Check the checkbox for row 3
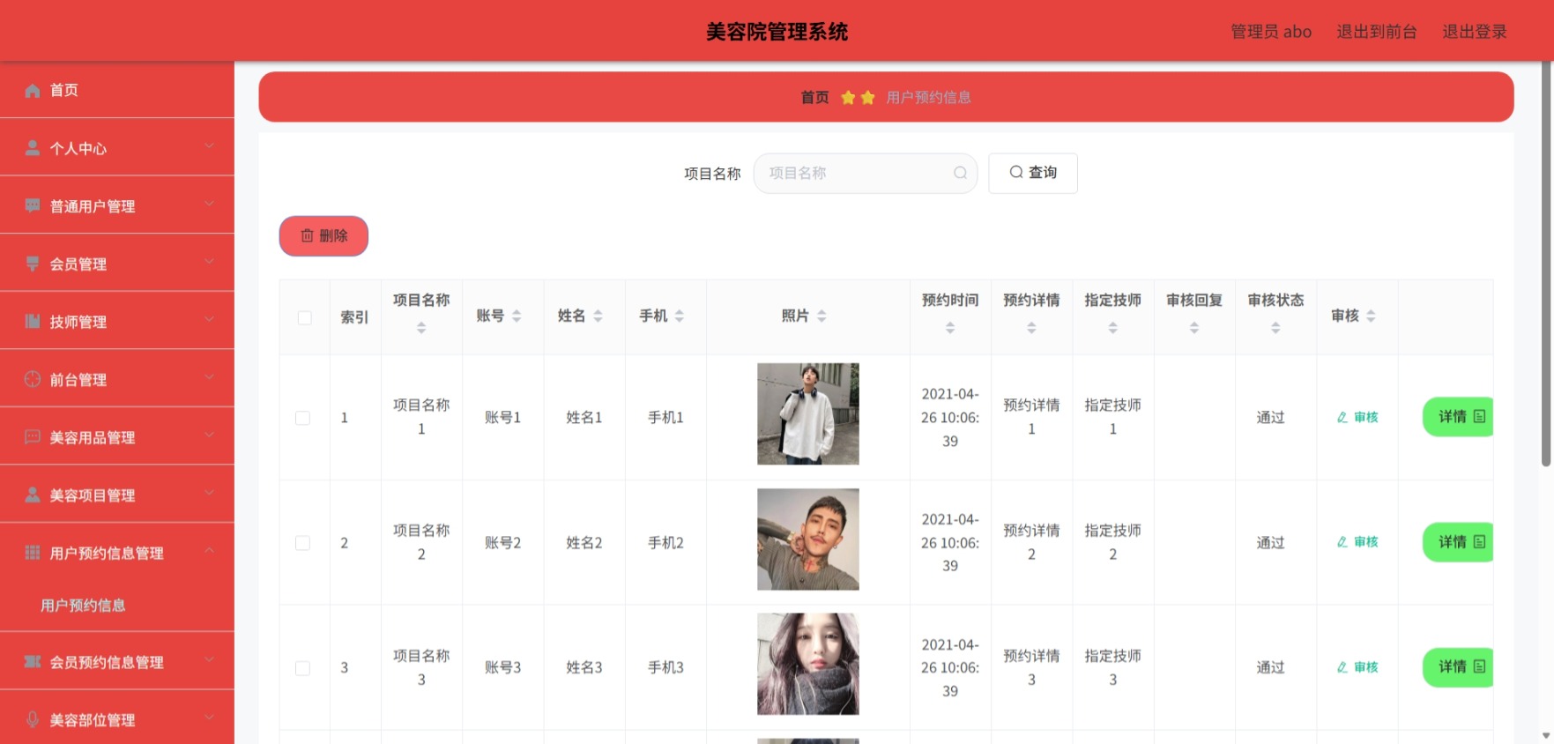The height and width of the screenshot is (744, 1554). pos(302,668)
